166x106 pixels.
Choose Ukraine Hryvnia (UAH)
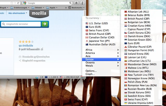pos(141,103)
